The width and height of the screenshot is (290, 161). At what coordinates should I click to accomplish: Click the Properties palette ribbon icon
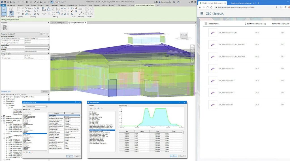11,13
